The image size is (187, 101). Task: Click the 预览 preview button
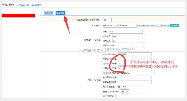point(174,26)
